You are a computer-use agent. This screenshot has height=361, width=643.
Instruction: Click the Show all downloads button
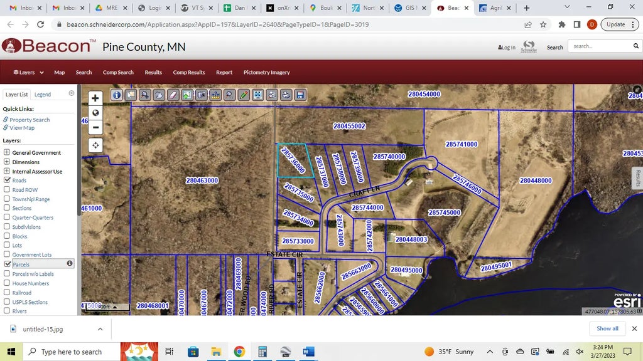tap(607, 328)
